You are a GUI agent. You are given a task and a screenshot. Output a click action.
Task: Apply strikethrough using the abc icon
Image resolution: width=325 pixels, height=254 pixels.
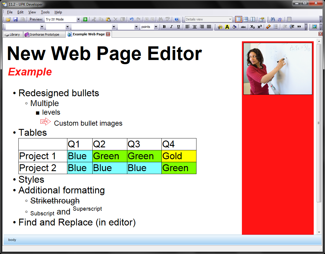coord(243,27)
